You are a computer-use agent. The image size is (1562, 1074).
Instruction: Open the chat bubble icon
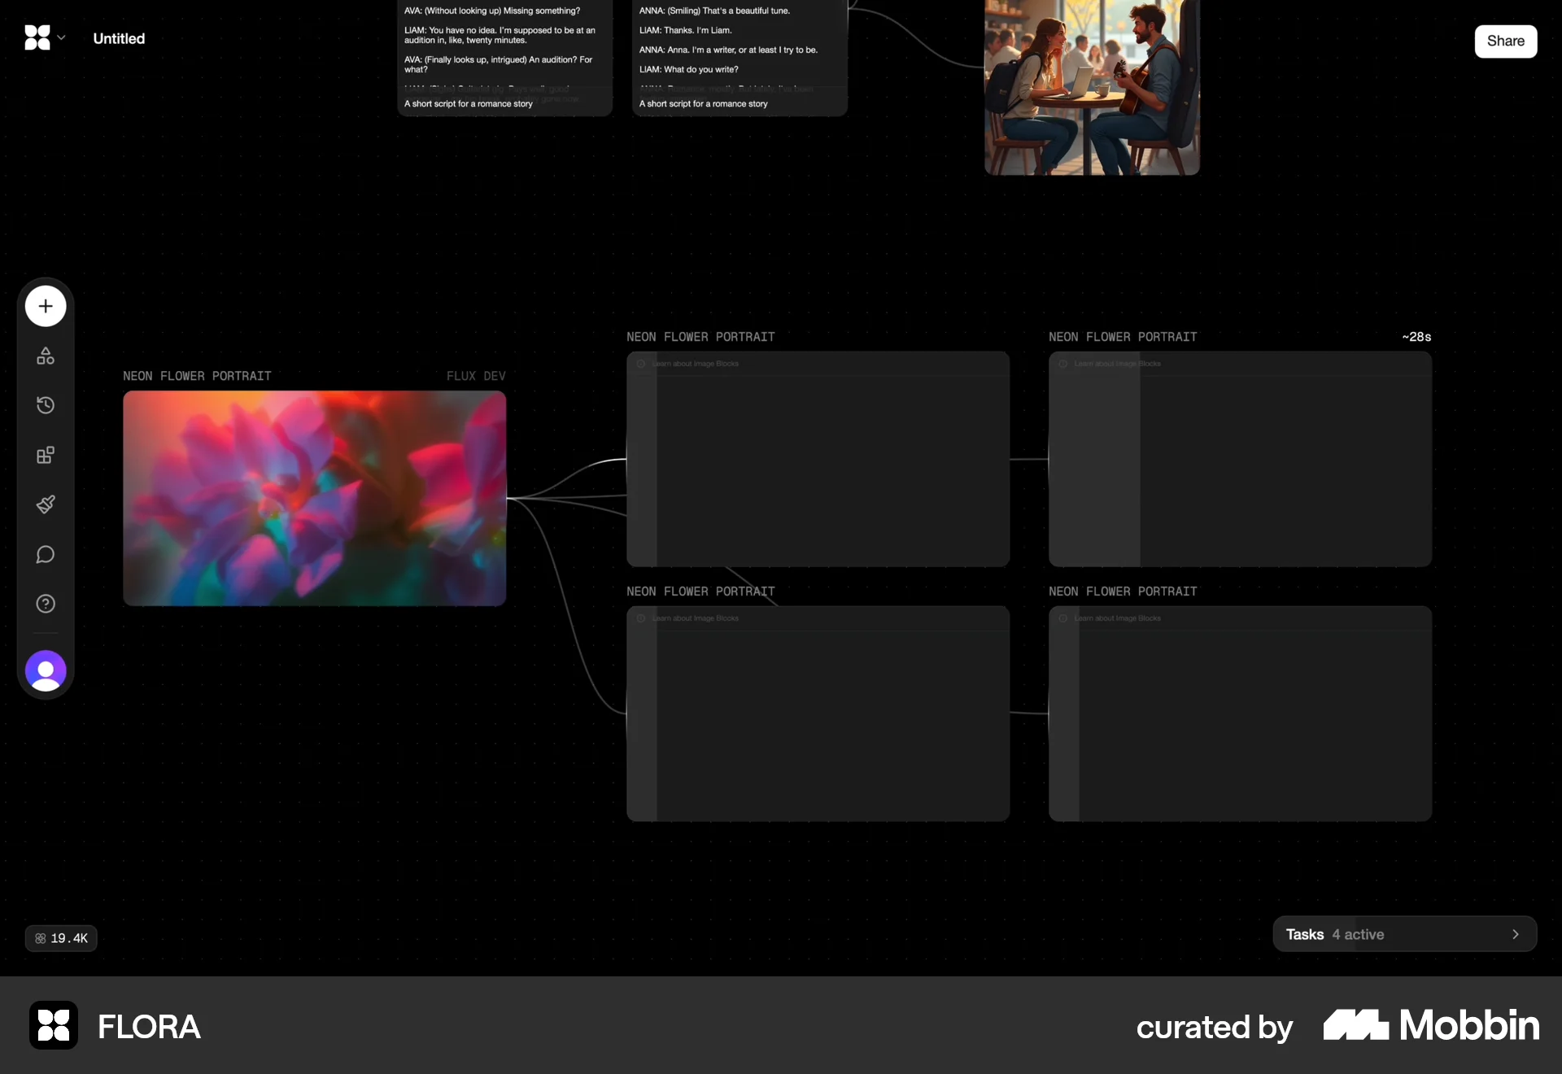tap(45, 555)
